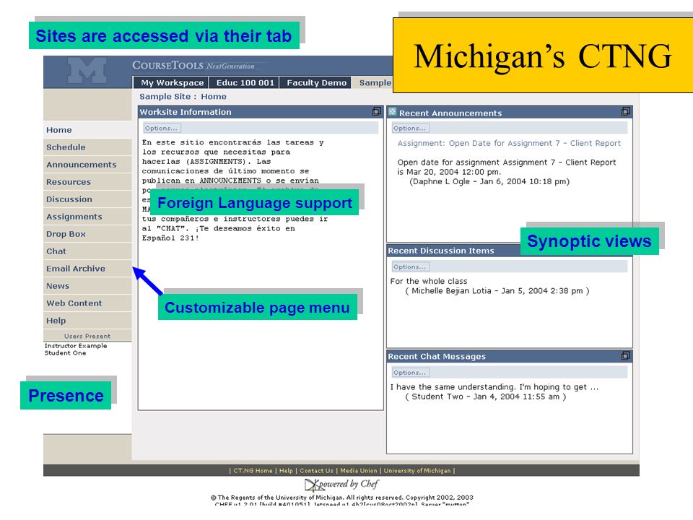Image resolution: width=693 pixels, height=520 pixels.
Task: Click the 'Michelle Bejian Lotia' discussion attribution
Action: (497, 291)
